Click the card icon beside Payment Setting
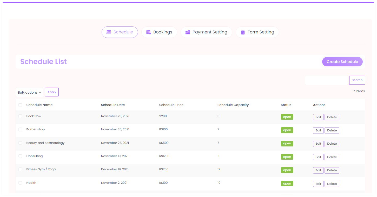The height and width of the screenshot is (197, 377). tap(188, 32)
